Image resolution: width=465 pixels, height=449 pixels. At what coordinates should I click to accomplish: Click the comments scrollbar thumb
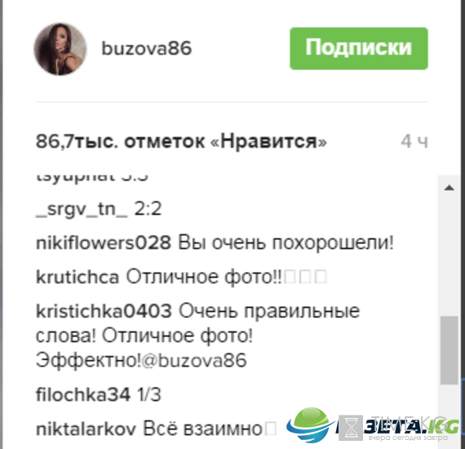(449, 350)
